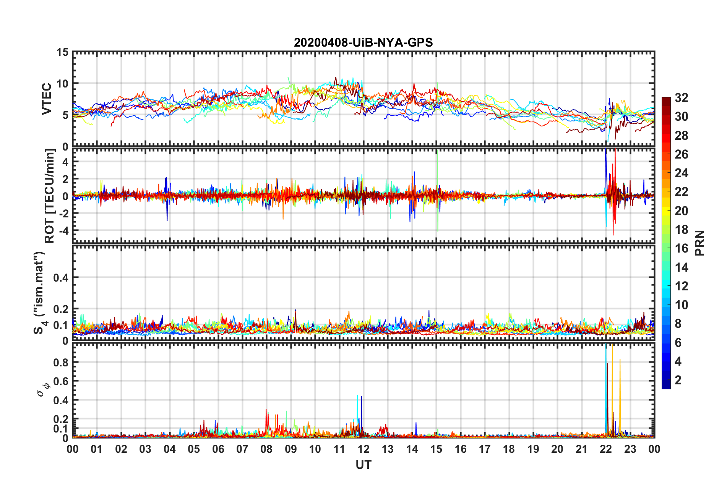727x486 pixels.
Task: Click the sigma-phi y-axis label
Action: click(x=43, y=390)
